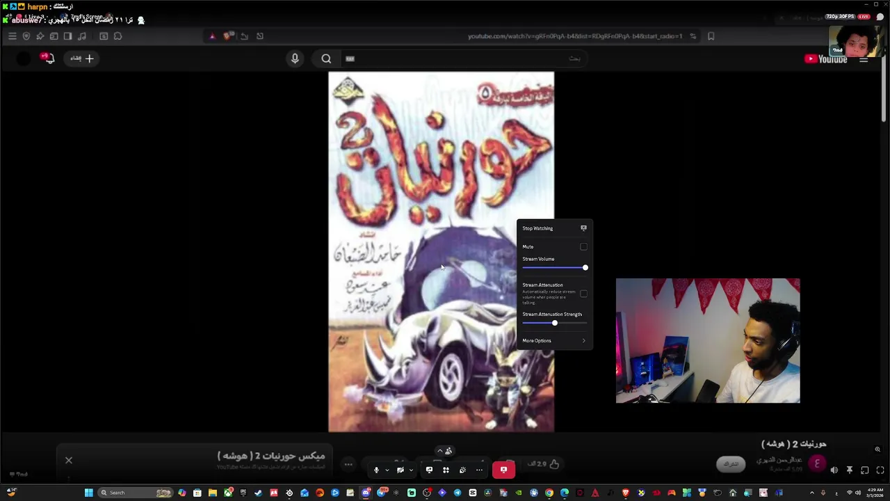Screen dimensions: 890x501
Task: Open the activities icon in the call bar
Action: (446, 470)
